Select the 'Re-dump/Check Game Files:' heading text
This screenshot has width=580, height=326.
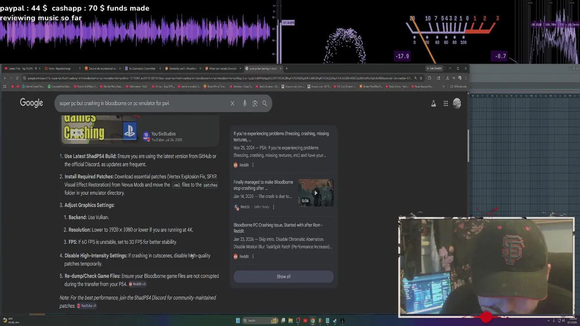[92, 276]
